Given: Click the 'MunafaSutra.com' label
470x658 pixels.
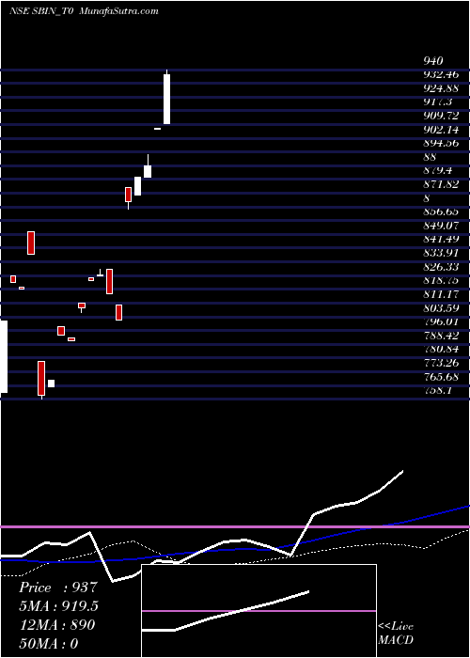Looking at the screenshot, I should tap(119, 11).
